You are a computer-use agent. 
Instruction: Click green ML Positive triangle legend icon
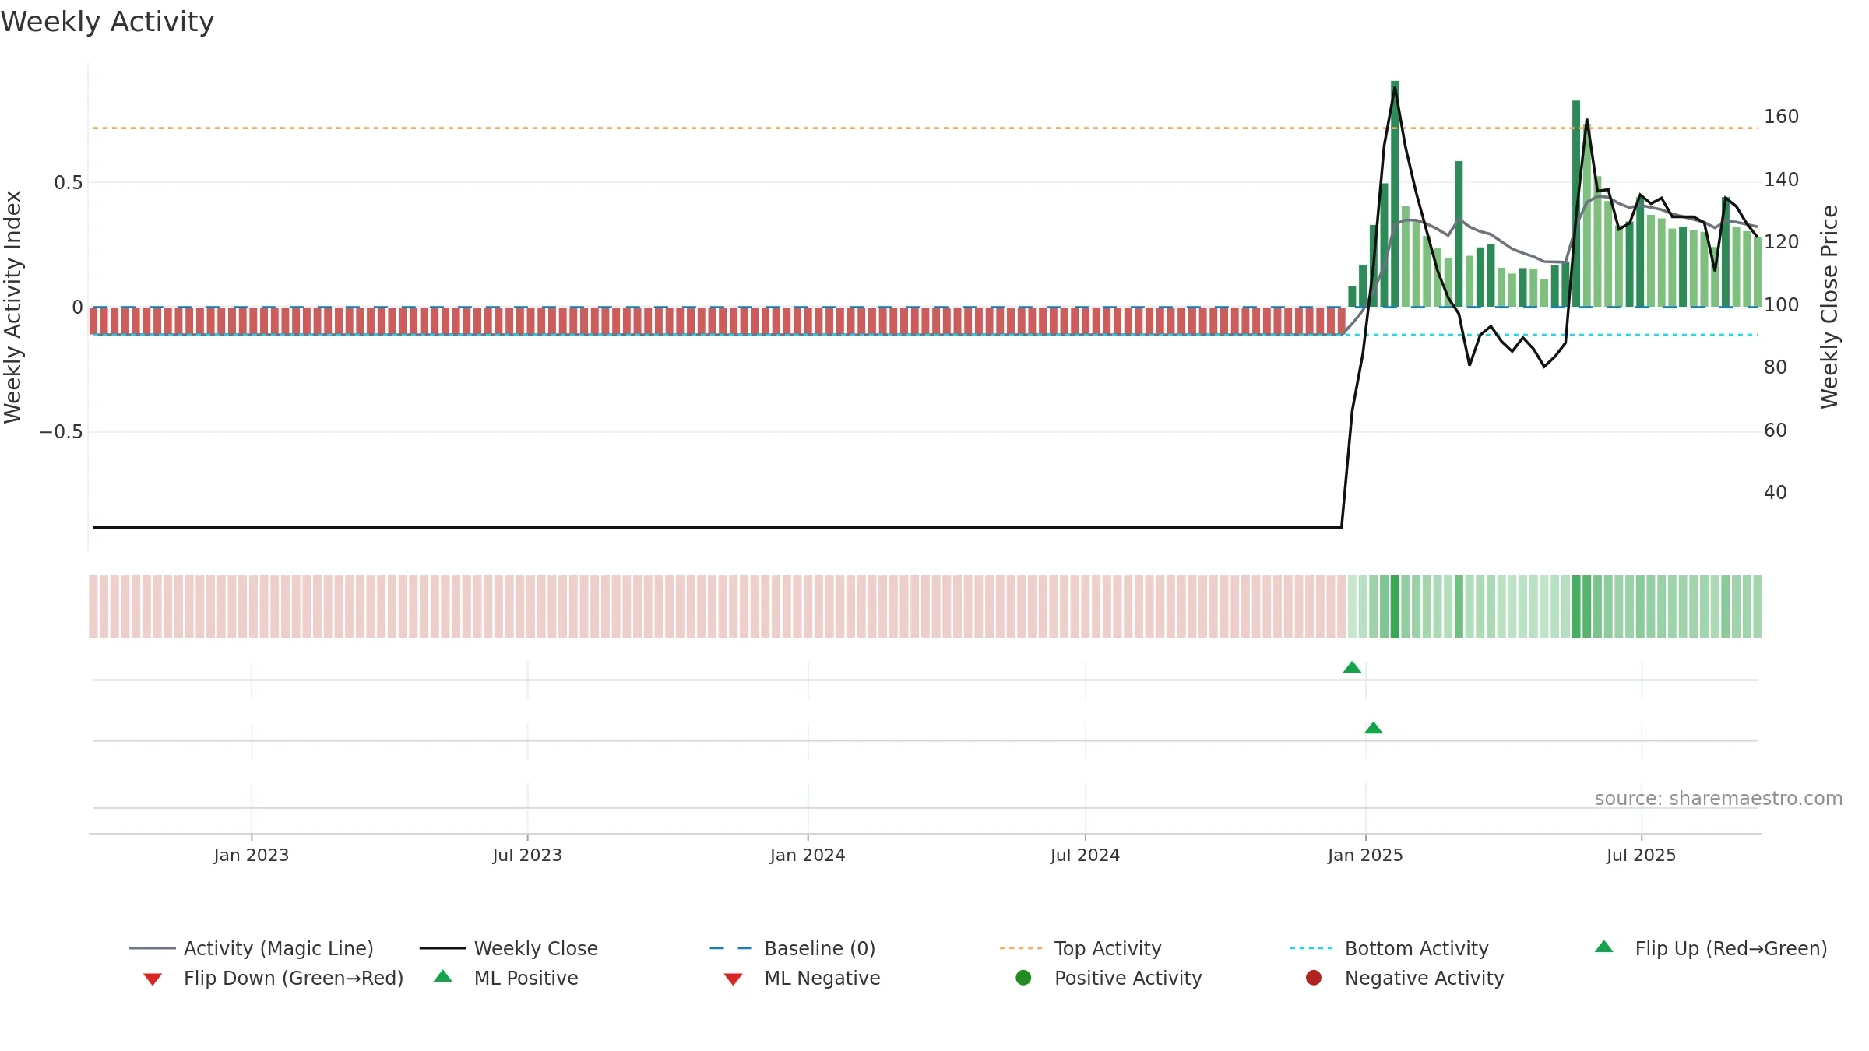tap(443, 976)
